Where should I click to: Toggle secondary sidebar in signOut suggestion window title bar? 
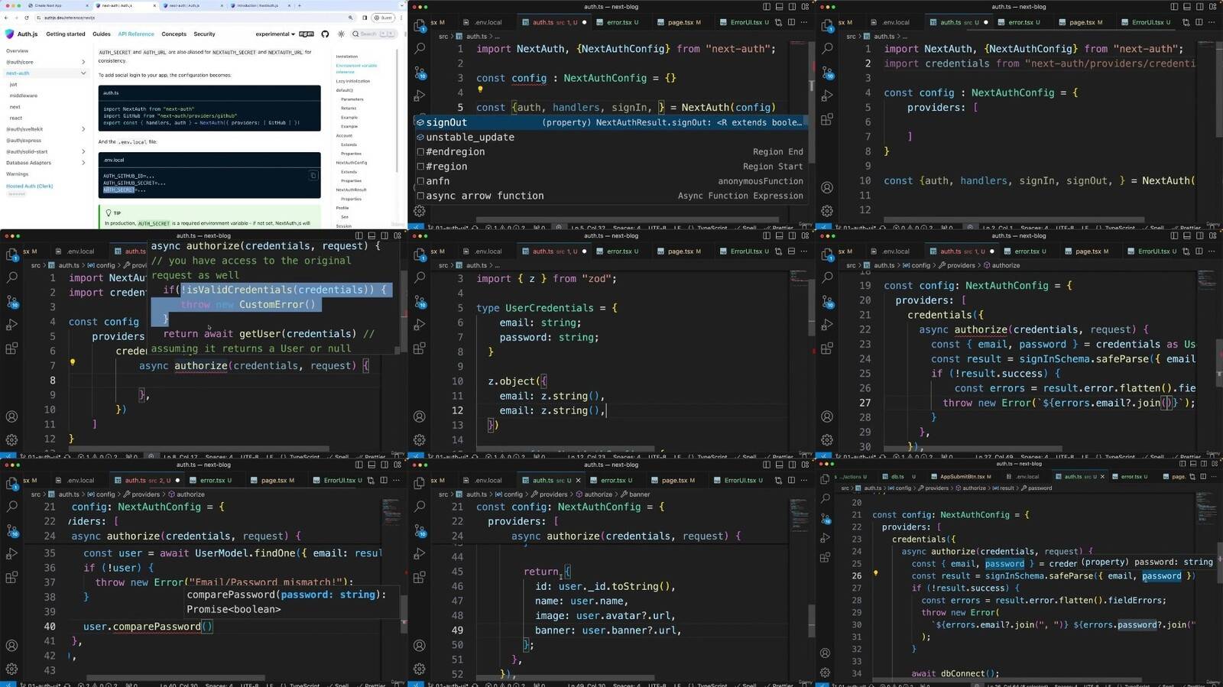point(793,7)
